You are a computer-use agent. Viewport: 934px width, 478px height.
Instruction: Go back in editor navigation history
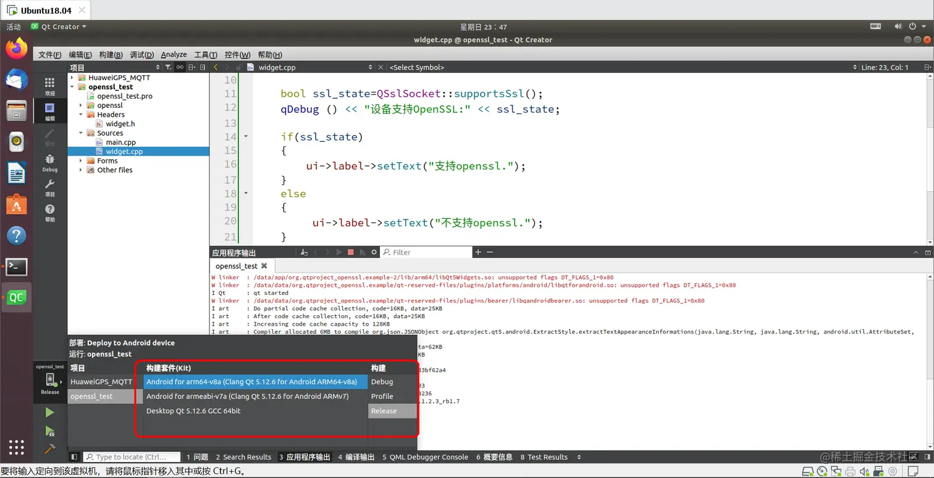pos(216,67)
